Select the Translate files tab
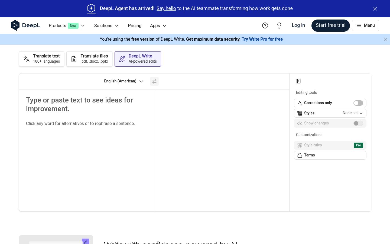 point(89,59)
